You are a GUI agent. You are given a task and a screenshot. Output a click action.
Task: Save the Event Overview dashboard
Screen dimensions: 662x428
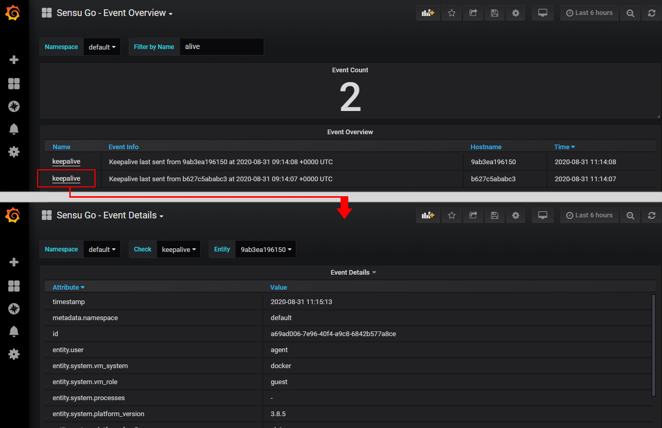point(494,13)
